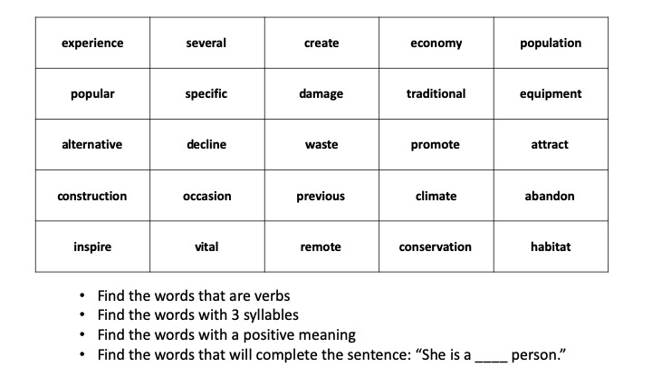Click the word 'conservation'
Image resolution: width=652 pixels, height=367 pixels.
coord(436,247)
